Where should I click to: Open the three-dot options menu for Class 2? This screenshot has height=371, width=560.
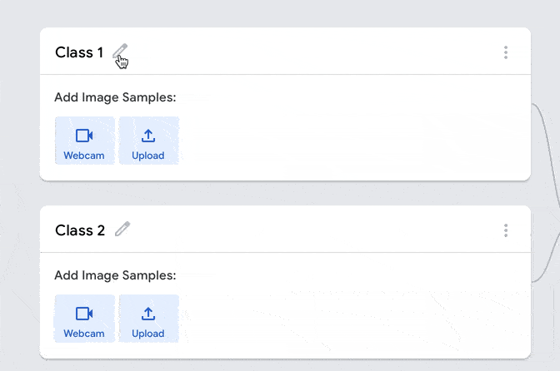click(506, 230)
